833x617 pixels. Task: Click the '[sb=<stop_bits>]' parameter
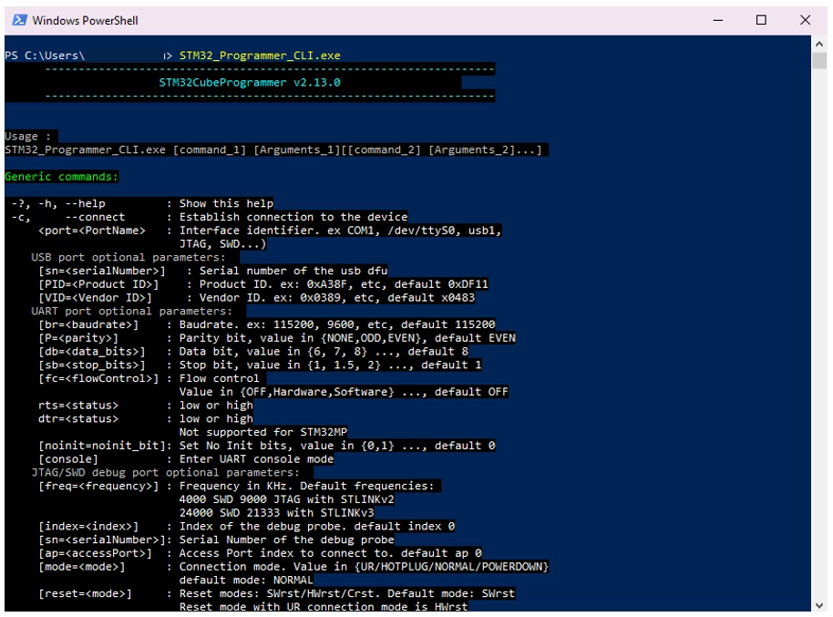(91, 365)
